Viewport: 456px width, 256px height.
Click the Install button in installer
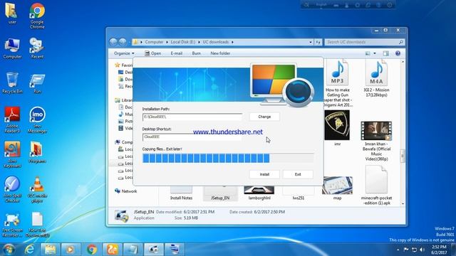[x=264, y=174]
